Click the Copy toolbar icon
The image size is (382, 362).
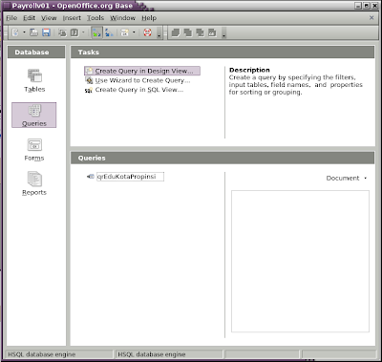(62, 32)
